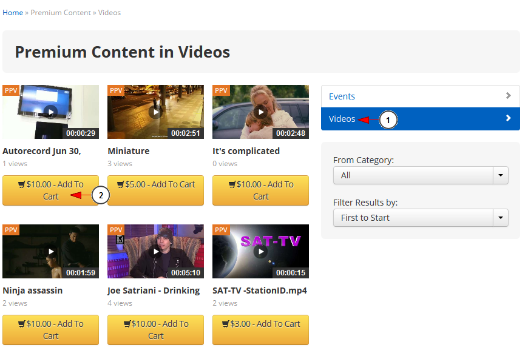Play the Miniature video

156,112
